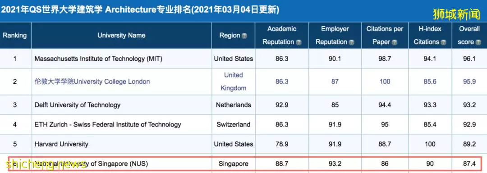487x173 pixels.
Task: Open the University College London link
Action: (92, 82)
